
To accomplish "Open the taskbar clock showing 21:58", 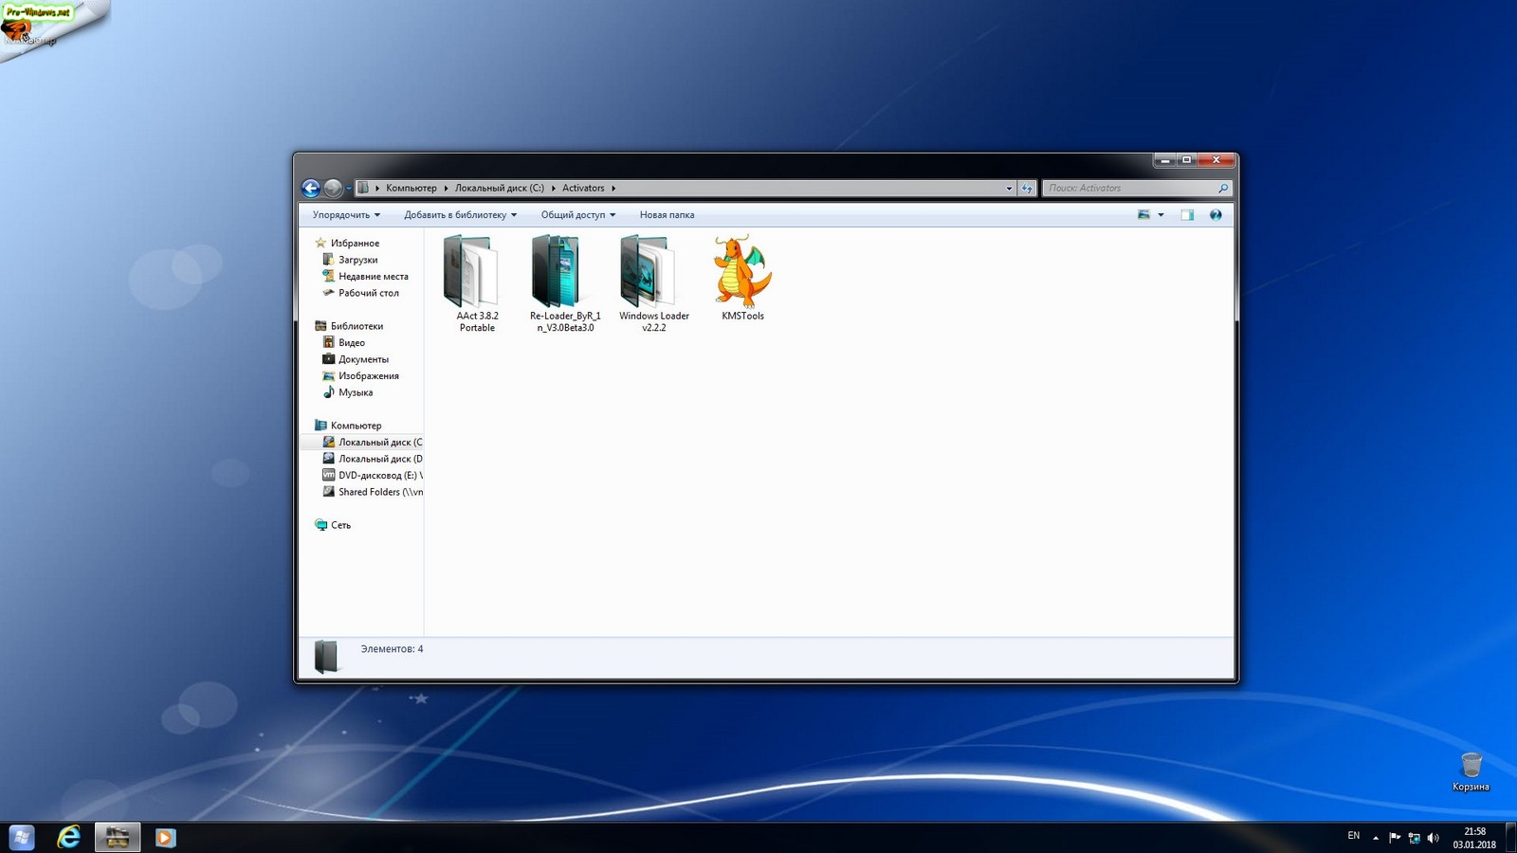I will [1474, 832].
